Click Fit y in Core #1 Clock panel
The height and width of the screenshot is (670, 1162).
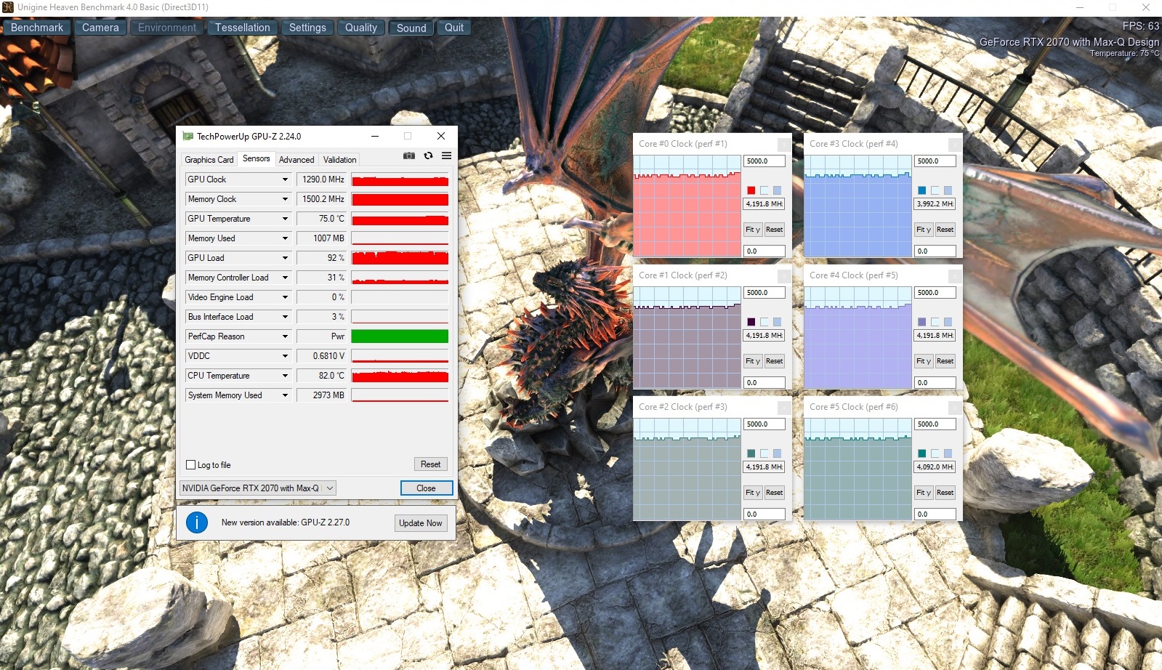(x=753, y=361)
